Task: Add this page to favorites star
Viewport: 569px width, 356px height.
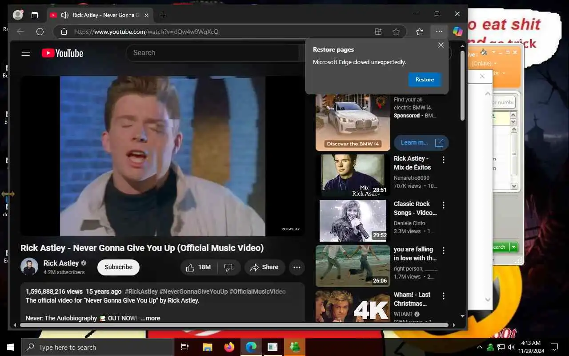Action: point(396,32)
